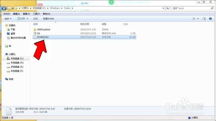This screenshot has height=121, width=216.
Task: Click the Back navigation arrow button
Action: (4, 8)
